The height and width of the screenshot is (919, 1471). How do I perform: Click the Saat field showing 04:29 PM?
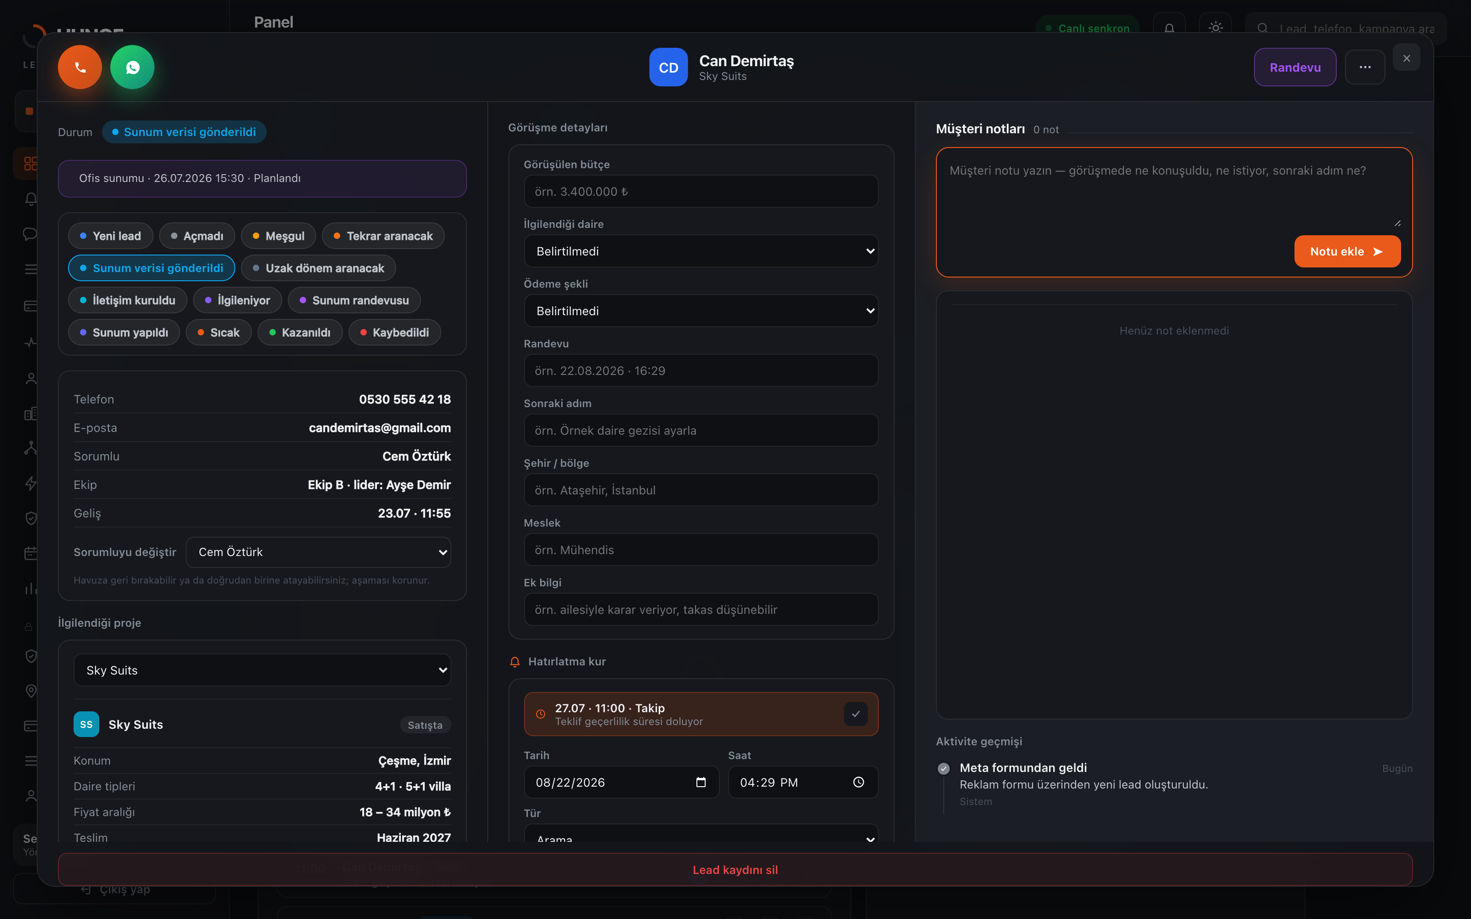(x=803, y=782)
